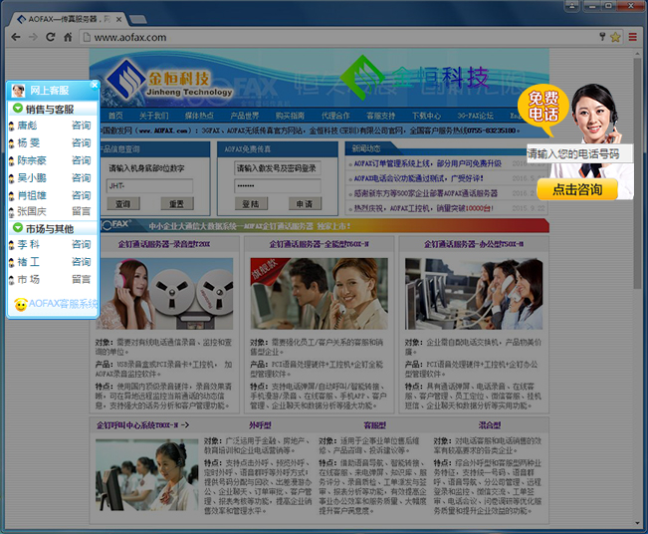648x534 pixels.
Task: Collapse the 市场与其他 group
Action: click(x=18, y=229)
